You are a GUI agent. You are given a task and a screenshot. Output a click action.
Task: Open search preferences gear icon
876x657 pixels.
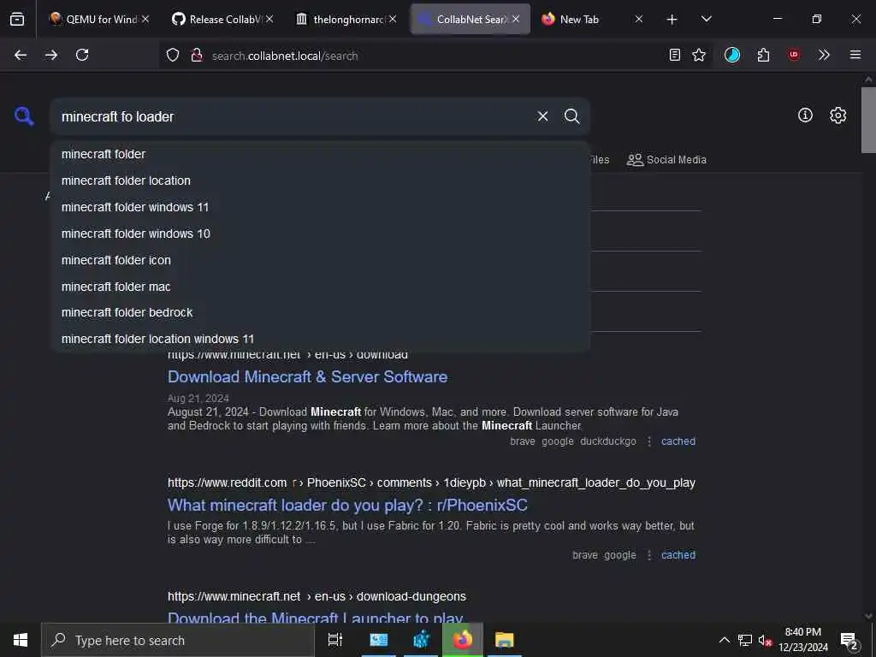pyautogui.click(x=838, y=115)
